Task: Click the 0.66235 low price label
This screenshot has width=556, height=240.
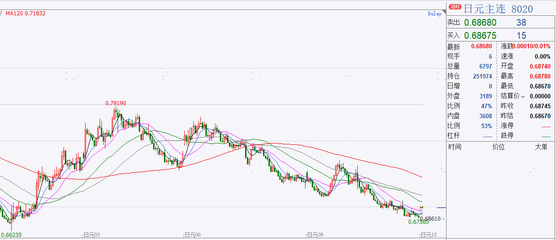Action: [x=11, y=235]
